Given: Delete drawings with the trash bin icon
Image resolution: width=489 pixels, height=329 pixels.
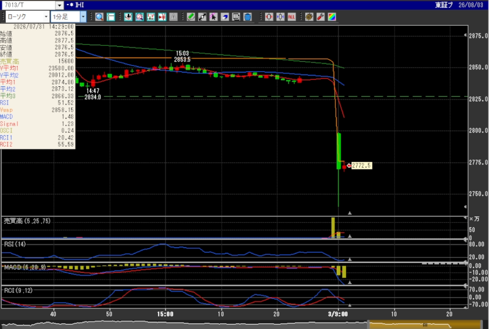Looking at the screenshot, I should (247, 17).
